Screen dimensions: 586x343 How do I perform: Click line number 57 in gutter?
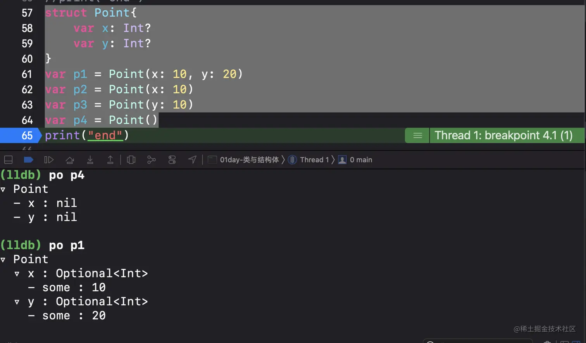click(27, 13)
